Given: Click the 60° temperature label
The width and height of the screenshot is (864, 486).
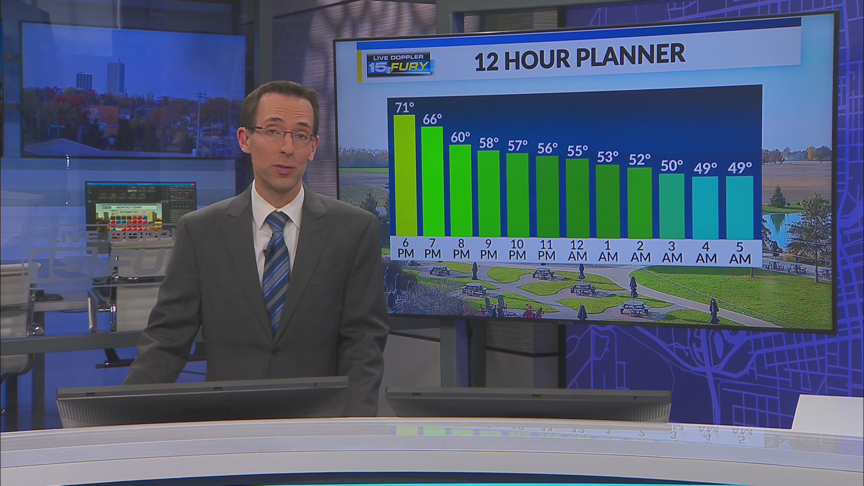Looking at the screenshot, I should (x=460, y=137).
